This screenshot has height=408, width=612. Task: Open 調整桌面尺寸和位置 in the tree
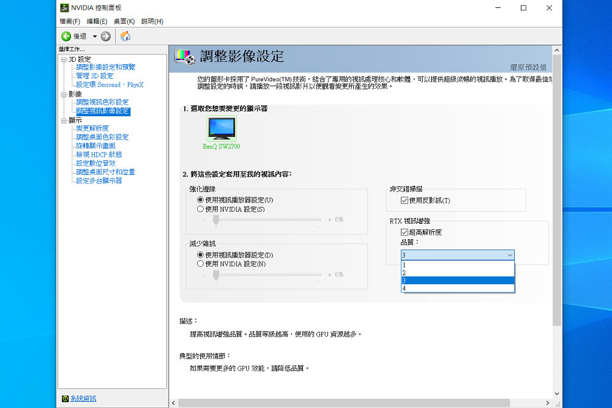tap(105, 172)
